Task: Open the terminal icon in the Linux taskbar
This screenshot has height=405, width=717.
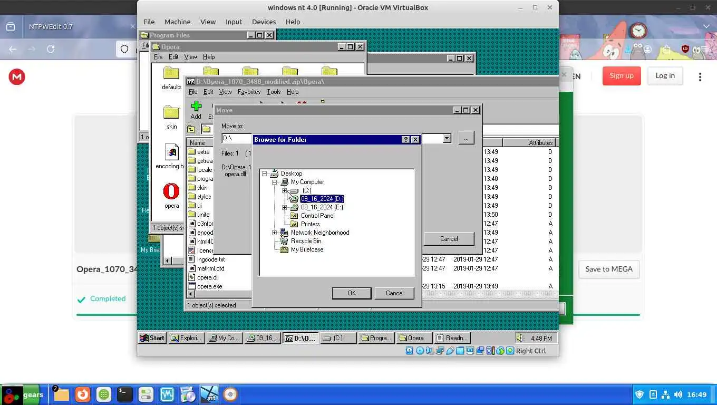Action: point(124,394)
